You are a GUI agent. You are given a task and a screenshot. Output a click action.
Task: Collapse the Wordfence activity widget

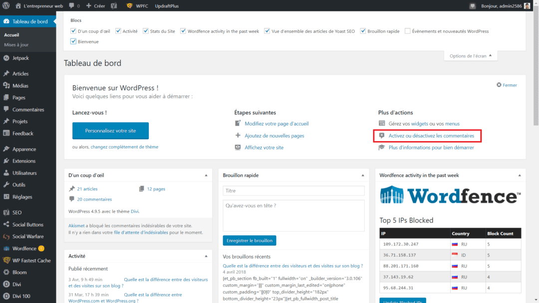click(x=520, y=175)
